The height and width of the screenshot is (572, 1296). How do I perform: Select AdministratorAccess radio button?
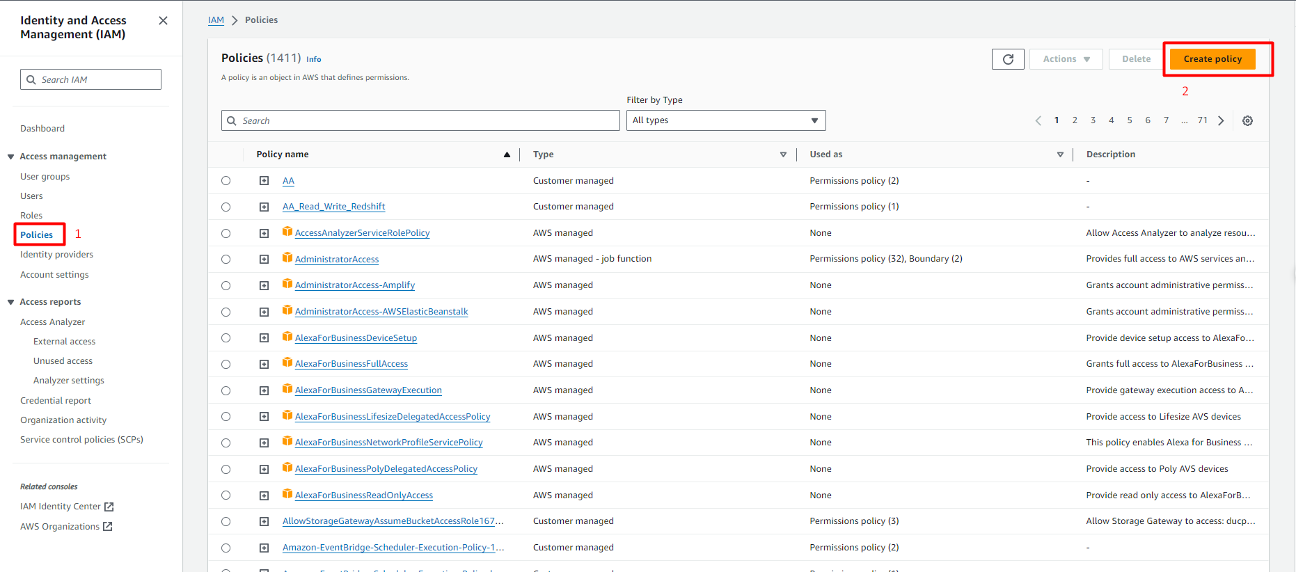pos(226,260)
